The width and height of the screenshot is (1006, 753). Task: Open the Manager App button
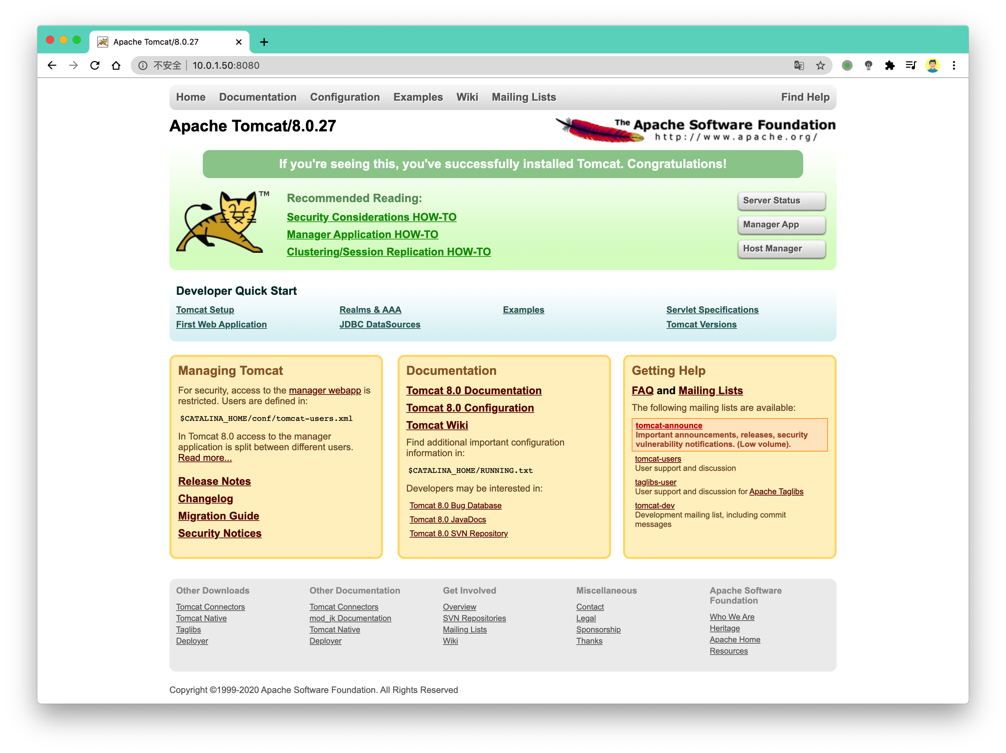tap(781, 225)
